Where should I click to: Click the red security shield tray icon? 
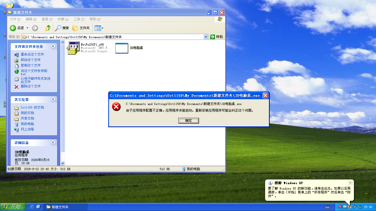coord(340,207)
